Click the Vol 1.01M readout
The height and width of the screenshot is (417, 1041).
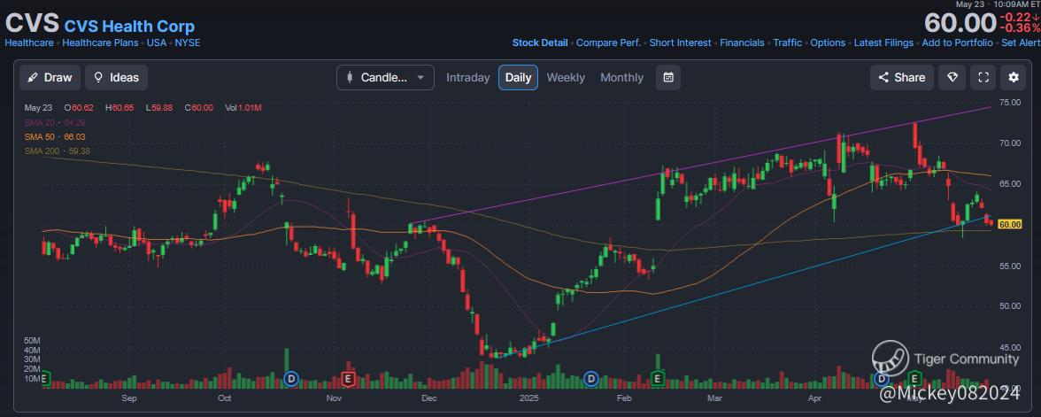(243, 108)
